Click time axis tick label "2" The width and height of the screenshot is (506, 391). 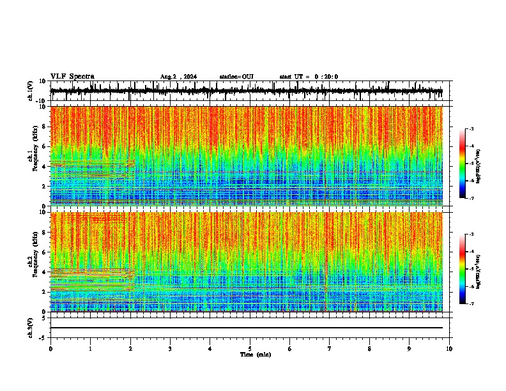(130, 349)
